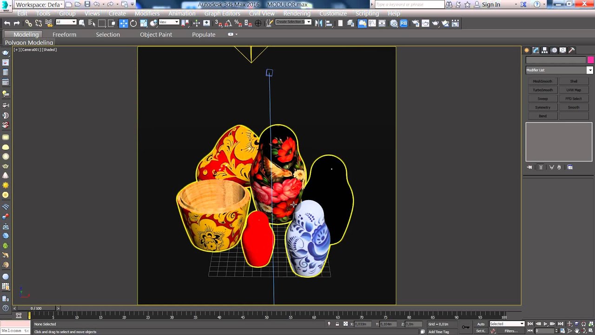
Task: Open the Help icon dropdown arrow
Action: [544, 5]
